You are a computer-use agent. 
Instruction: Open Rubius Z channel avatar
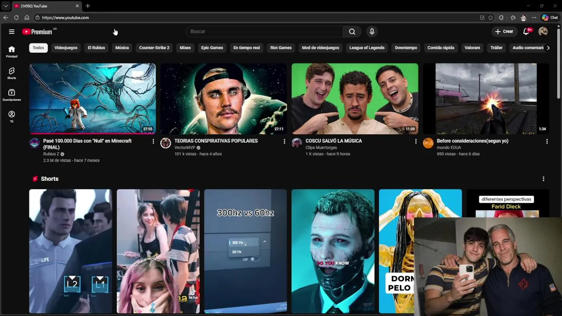[x=35, y=143]
